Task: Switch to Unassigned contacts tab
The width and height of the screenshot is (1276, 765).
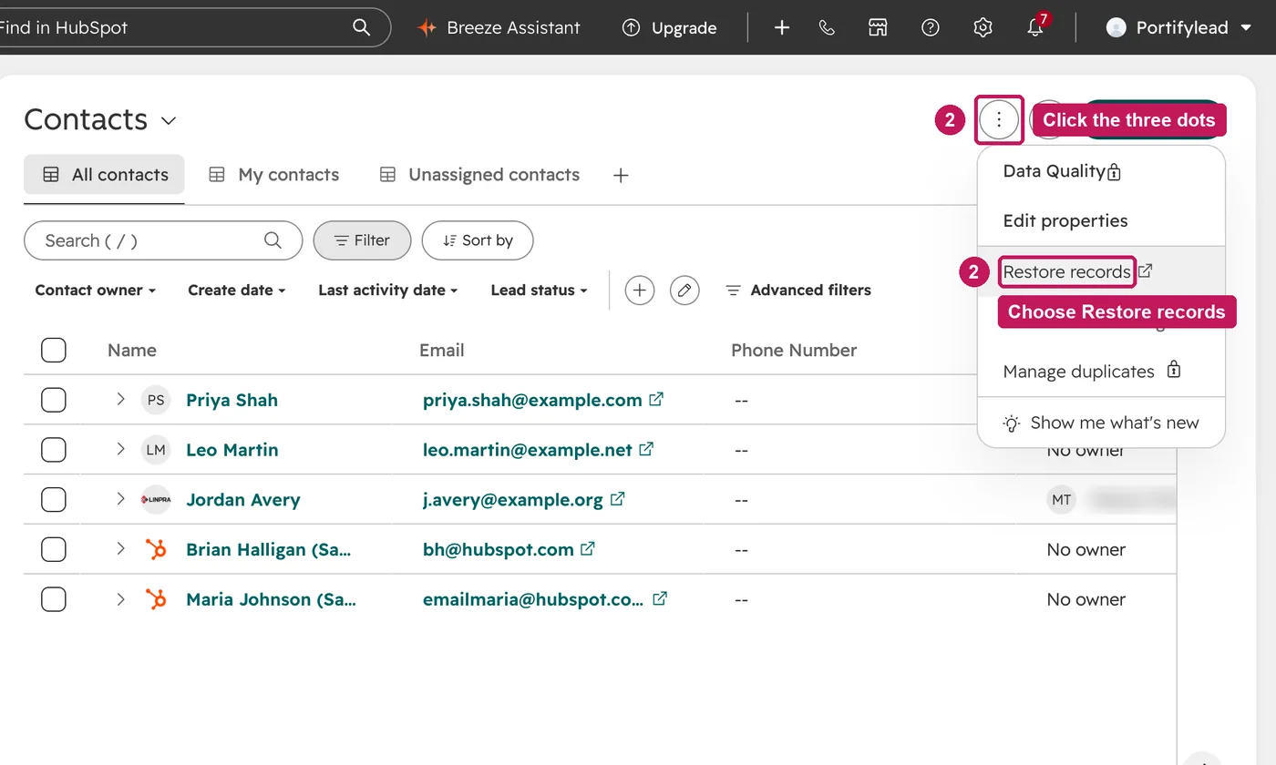Action: coord(479,175)
